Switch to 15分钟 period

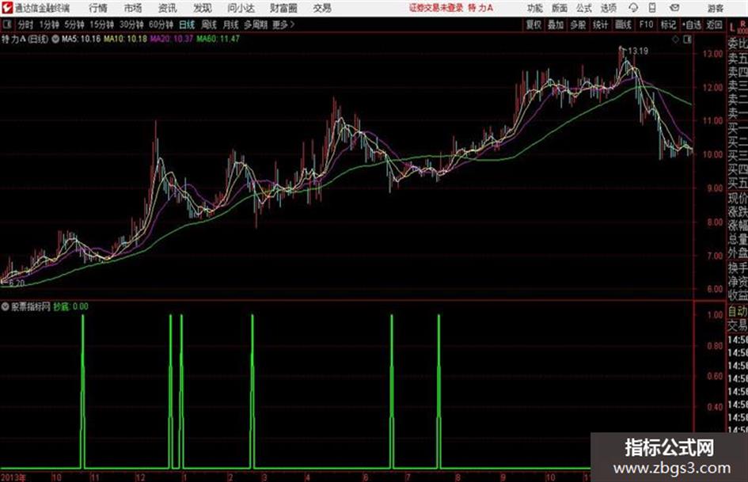pyautogui.click(x=101, y=25)
